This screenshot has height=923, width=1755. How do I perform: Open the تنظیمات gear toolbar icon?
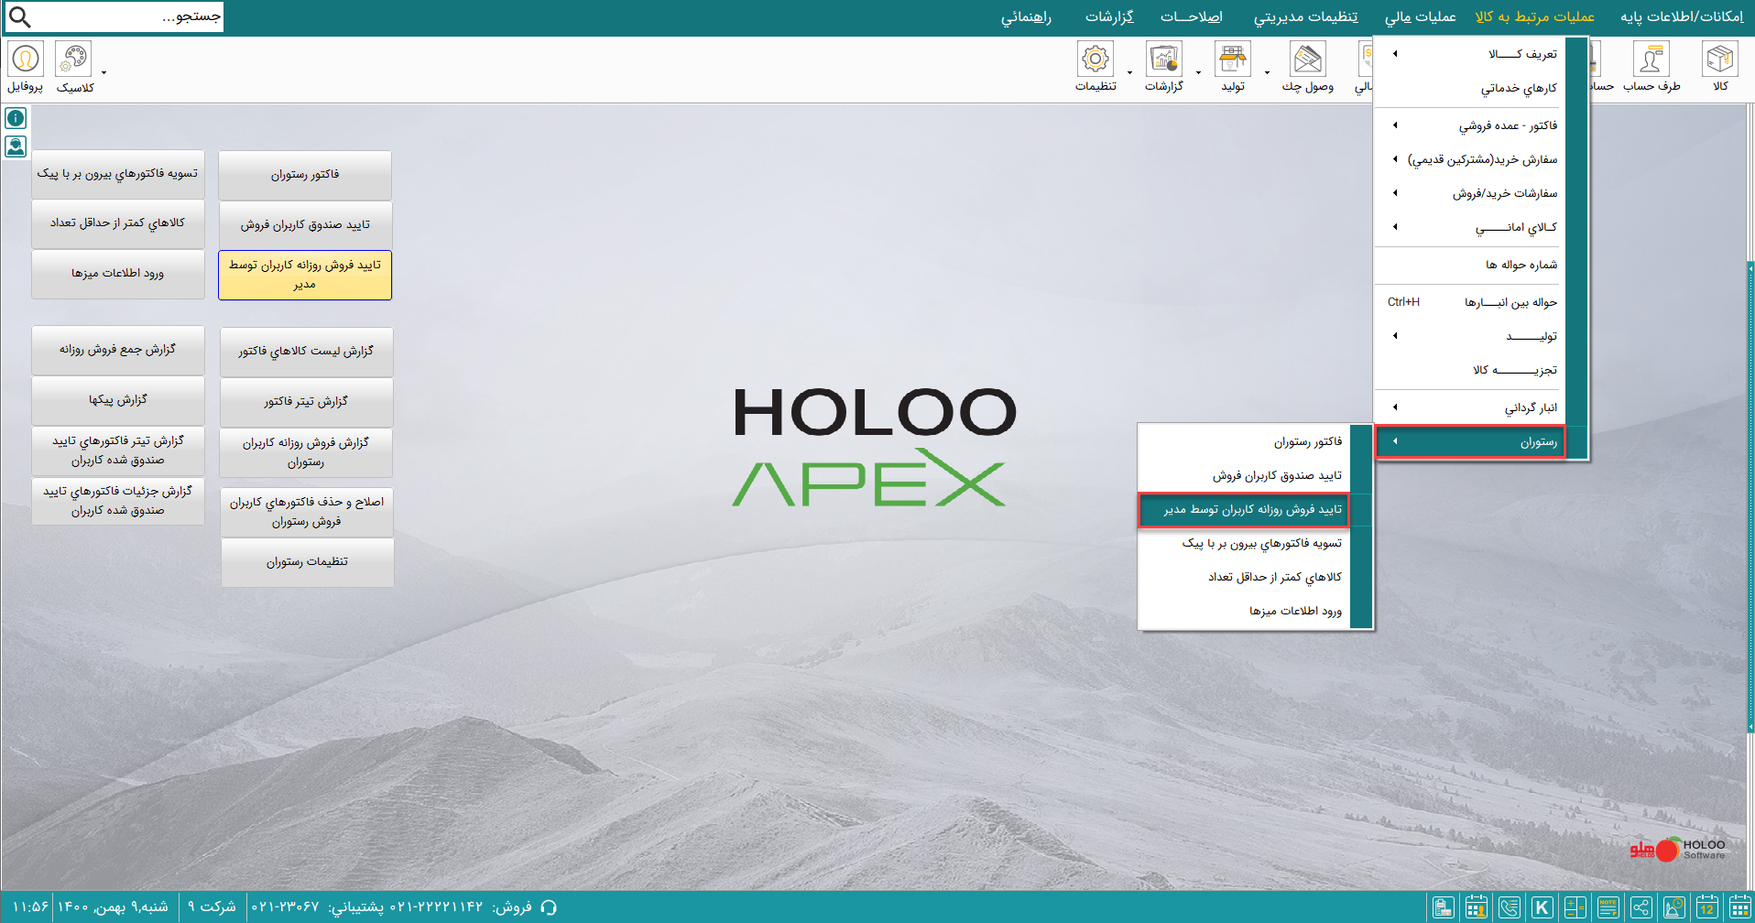[1096, 60]
